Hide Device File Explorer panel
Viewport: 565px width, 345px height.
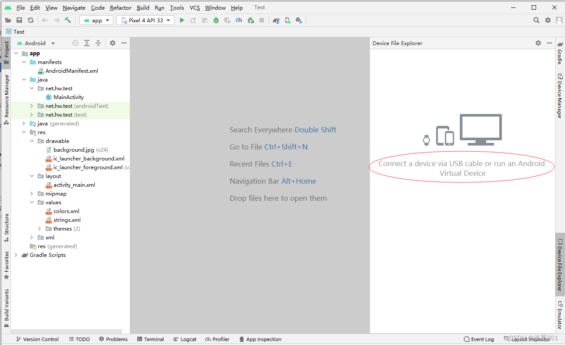coord(550,43)
